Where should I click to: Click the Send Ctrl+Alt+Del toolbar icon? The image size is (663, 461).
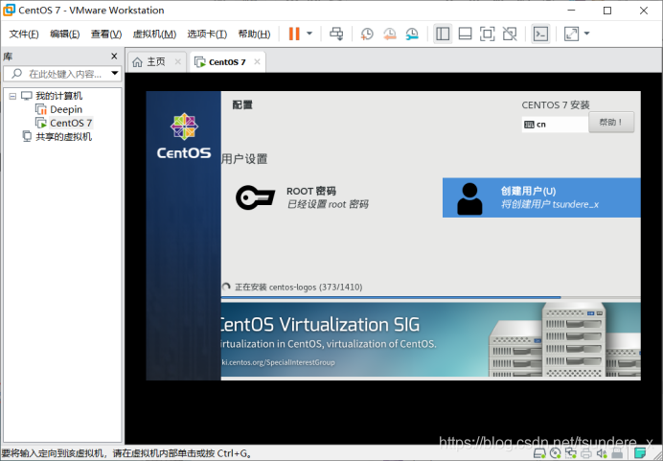336,34
